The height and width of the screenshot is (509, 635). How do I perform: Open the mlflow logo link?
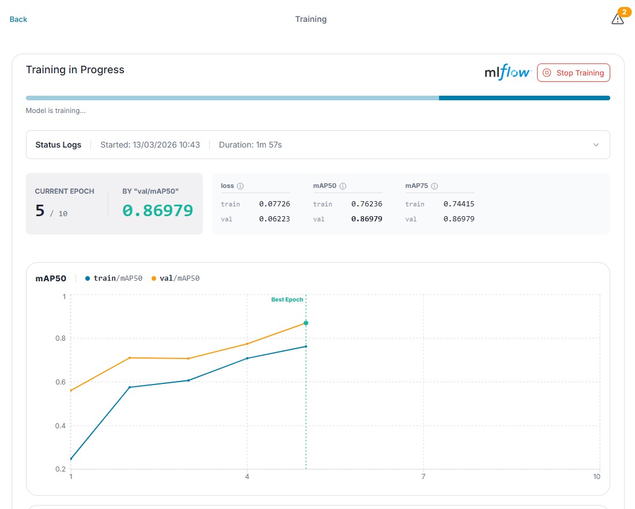pos(508,72)
